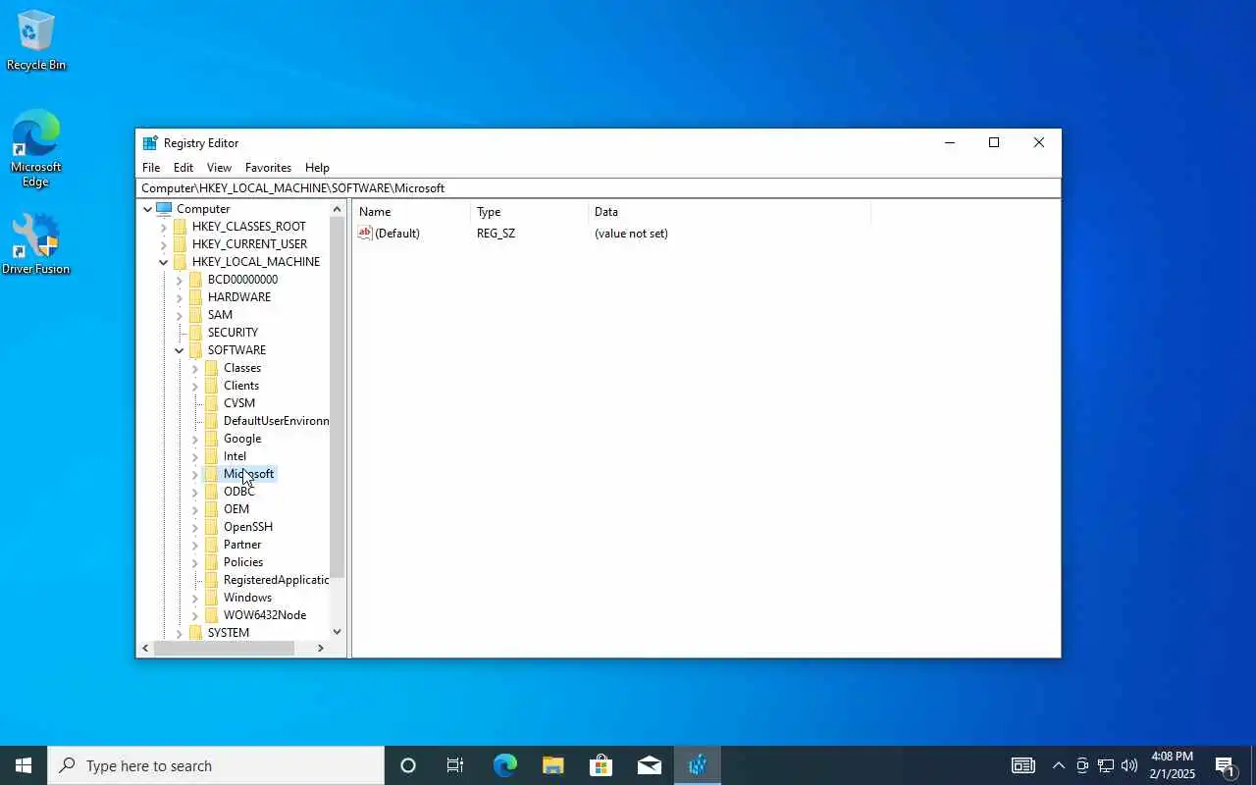Screen dimensions: 1256x785
Task: Show hidden system tray icons
Action: coord(1058,765)
